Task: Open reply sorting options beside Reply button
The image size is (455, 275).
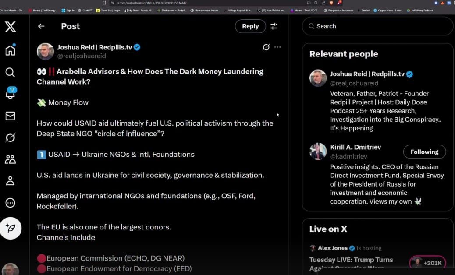Action: coord(274,26)
